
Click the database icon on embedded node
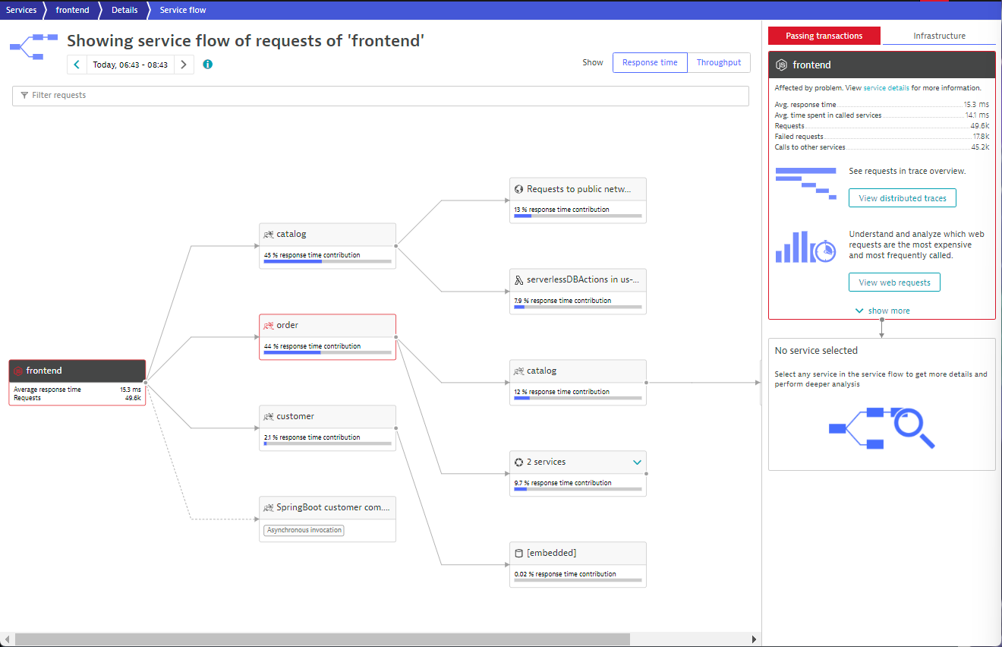[x=518, y=554]
